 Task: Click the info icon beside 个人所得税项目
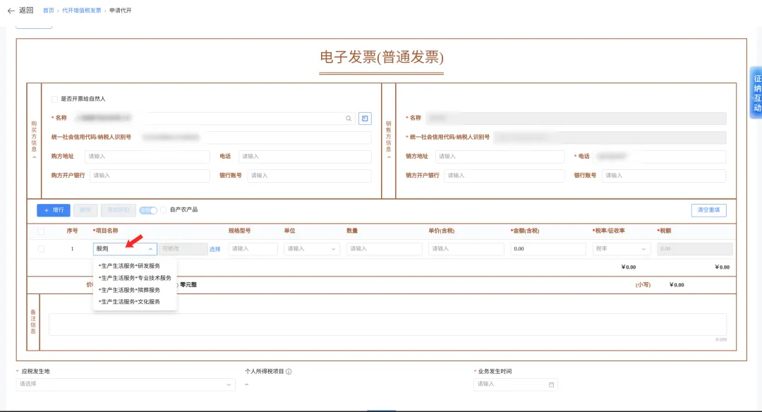[x=289, y=372]
